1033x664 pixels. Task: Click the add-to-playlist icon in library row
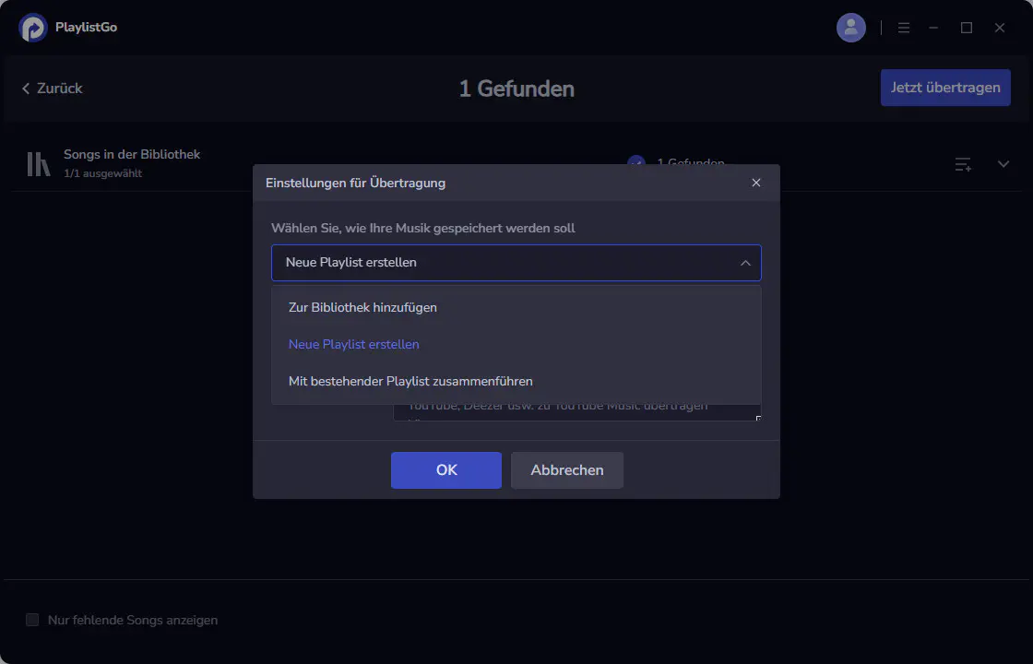point(963,164)
